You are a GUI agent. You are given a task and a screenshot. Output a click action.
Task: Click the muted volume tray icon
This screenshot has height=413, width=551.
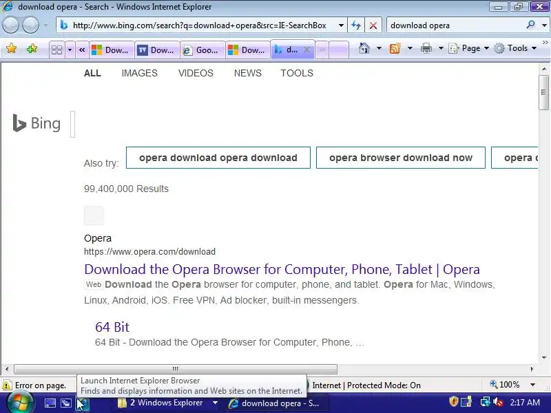pos(498,402)
